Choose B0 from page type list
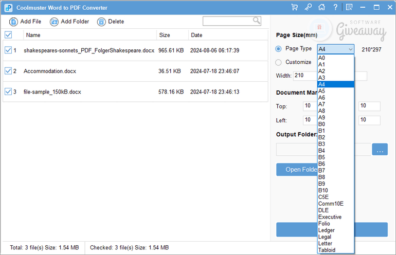396x255 pixels. coord(336,124)
